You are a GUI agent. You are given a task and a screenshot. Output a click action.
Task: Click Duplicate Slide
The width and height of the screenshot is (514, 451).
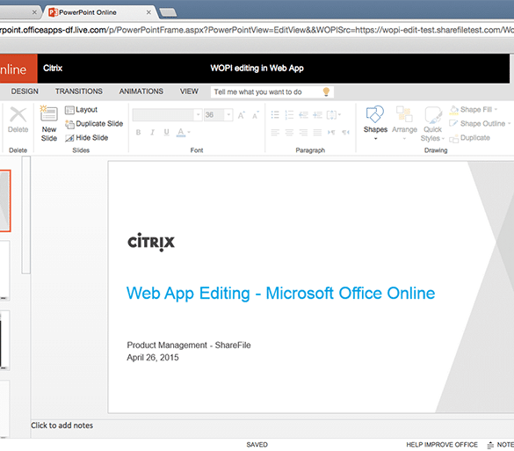pyautogui.click(x=94, y=124)
